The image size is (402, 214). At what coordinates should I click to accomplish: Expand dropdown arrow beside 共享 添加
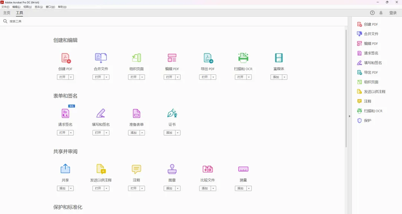[71, 188]
